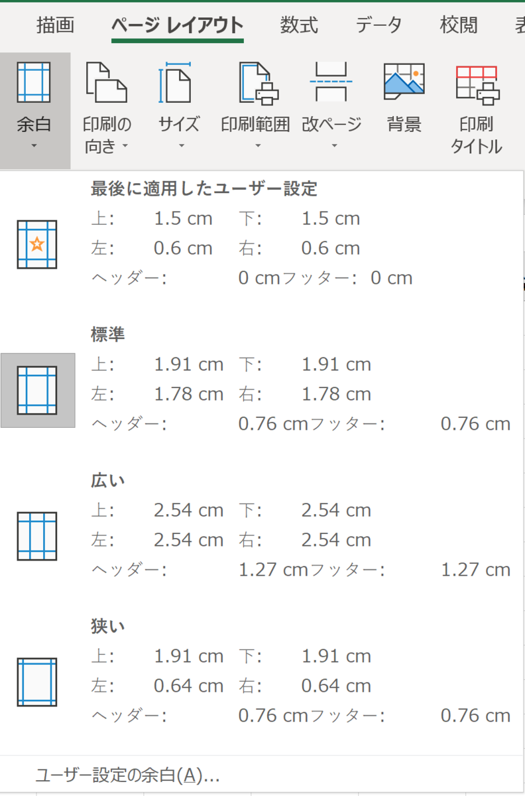This screenshot has width=525, height=796.
Task: Click the 0 cm footer value of user setting
Action: (x=391, y=278)
